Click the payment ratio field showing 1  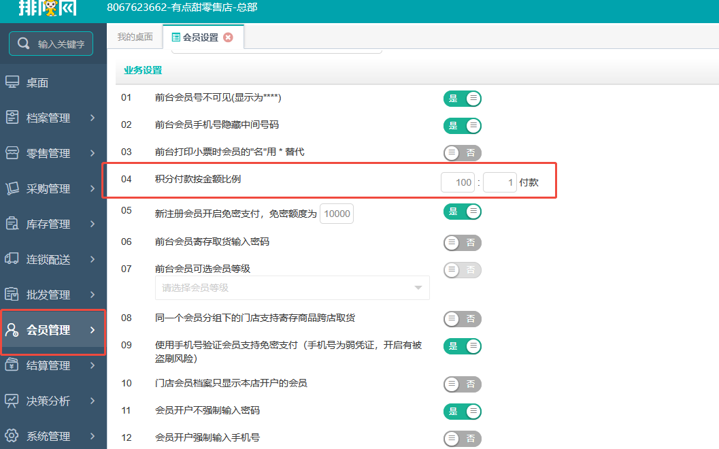500,182
